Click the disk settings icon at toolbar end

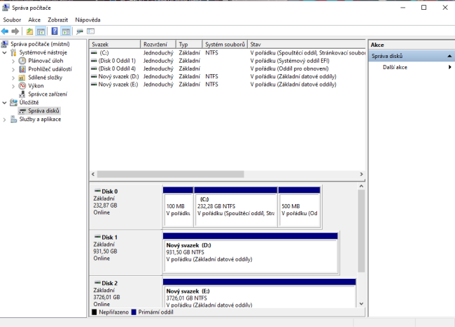(91, 31)
